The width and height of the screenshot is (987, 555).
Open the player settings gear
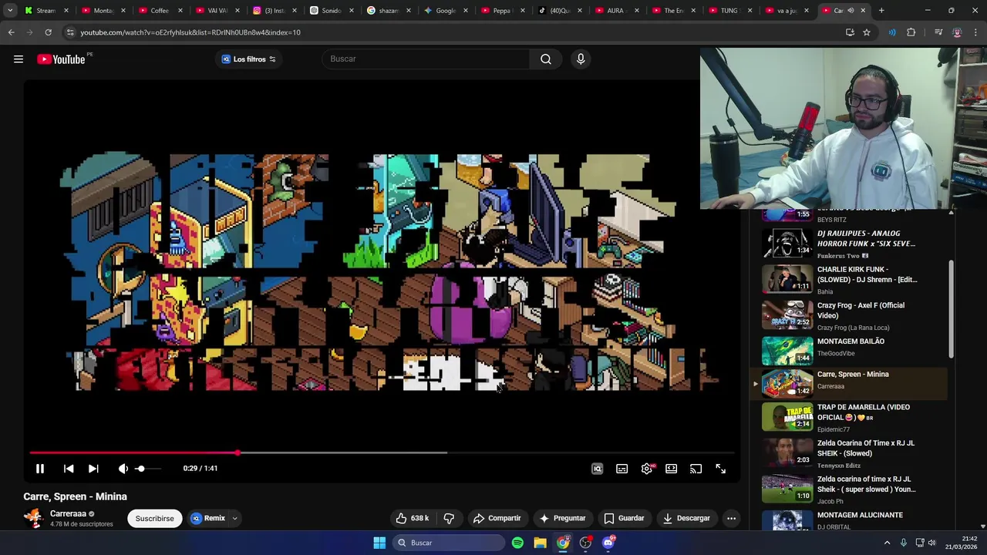click(647, 469)
